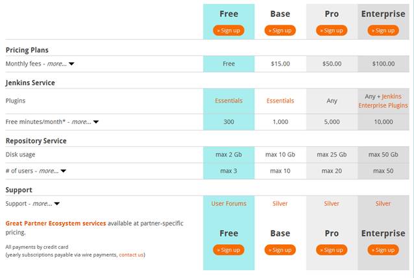The image size is (414, 278).
Task: Expand the Monthly fees more arrow
Action: [71, 64]
